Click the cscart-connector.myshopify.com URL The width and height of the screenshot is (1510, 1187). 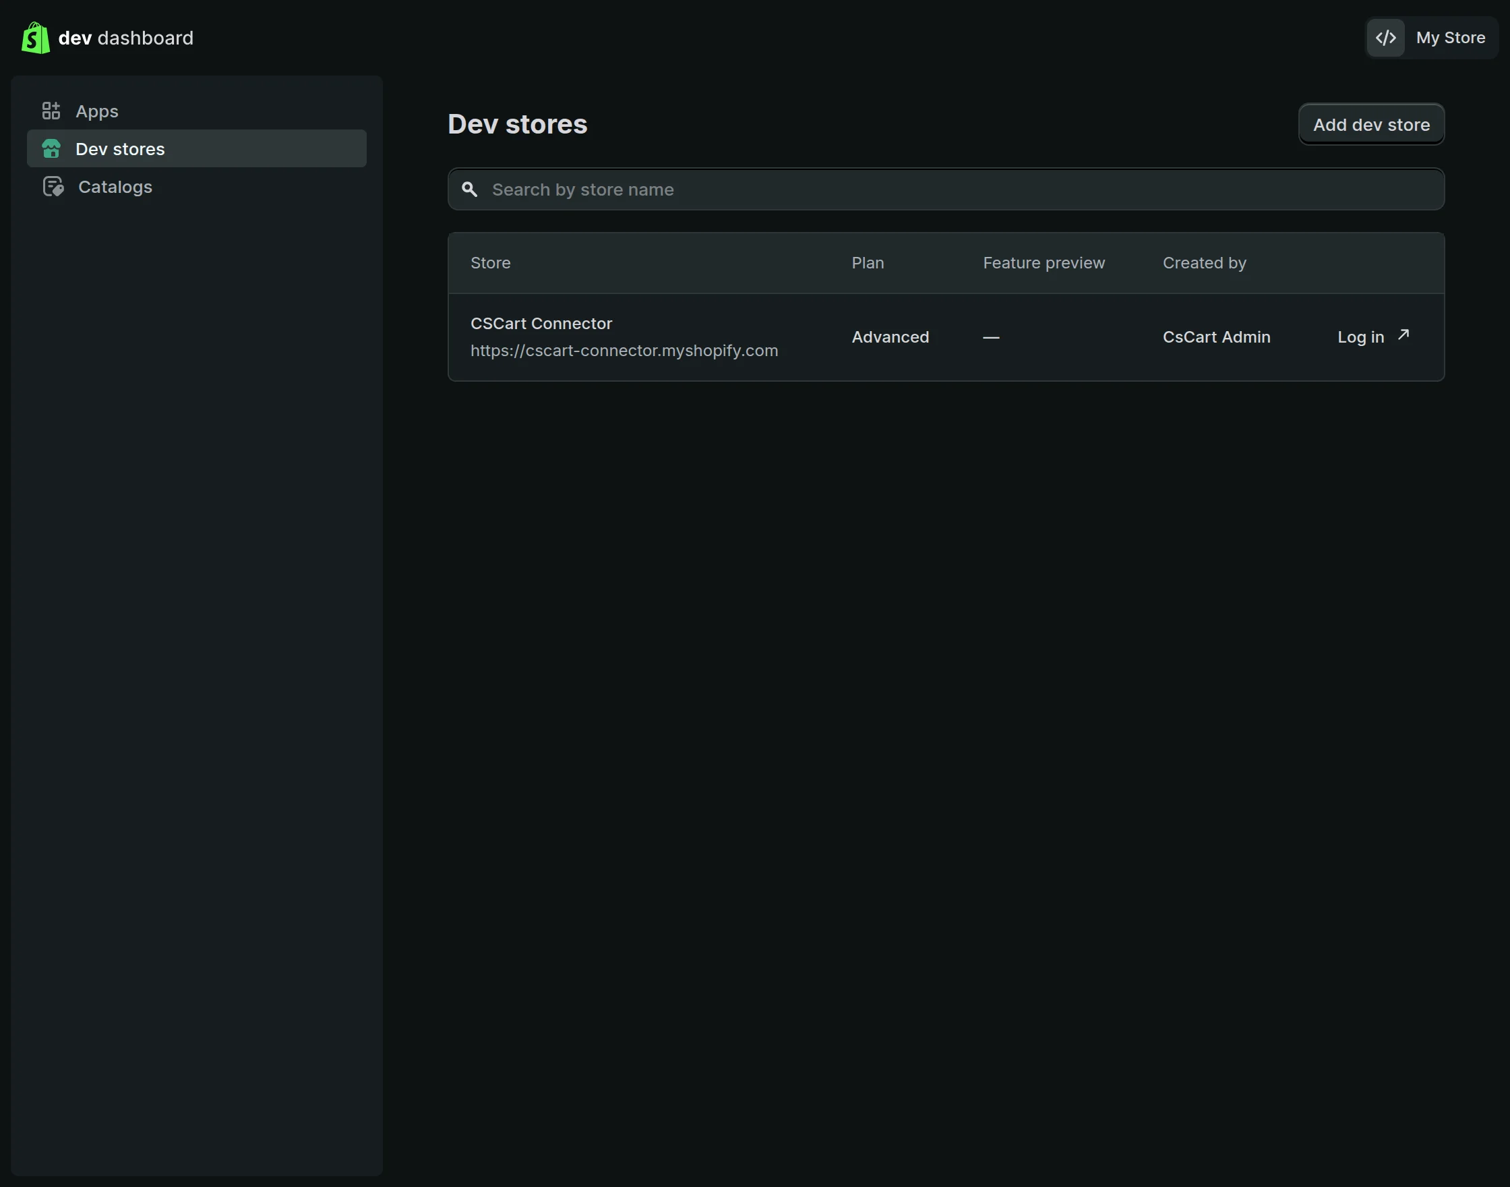(x=624, y=351)
